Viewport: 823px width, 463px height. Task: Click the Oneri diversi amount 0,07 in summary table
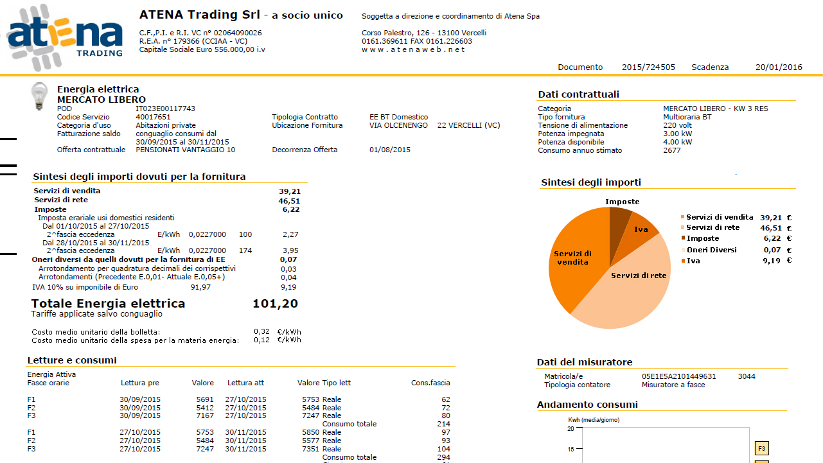click(x=288, y=259)
